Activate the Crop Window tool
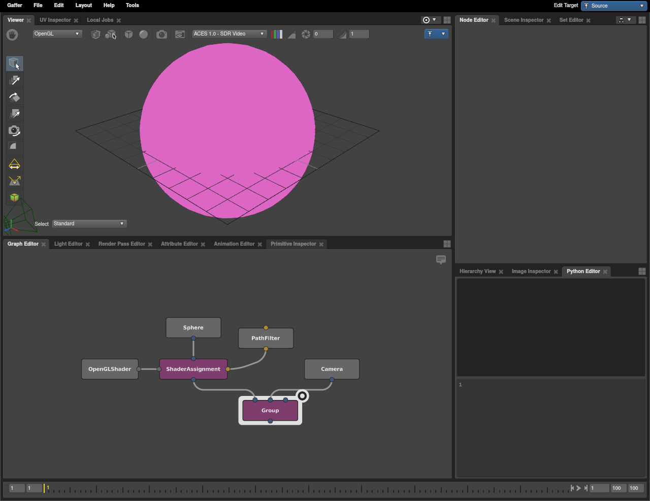650x501 pixels. tap(14, 147)
